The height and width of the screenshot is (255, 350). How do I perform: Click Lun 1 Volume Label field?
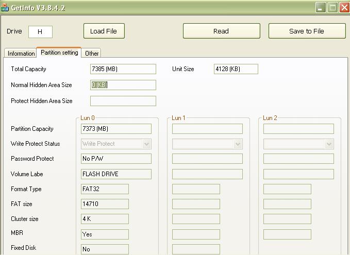coord(207,174)
